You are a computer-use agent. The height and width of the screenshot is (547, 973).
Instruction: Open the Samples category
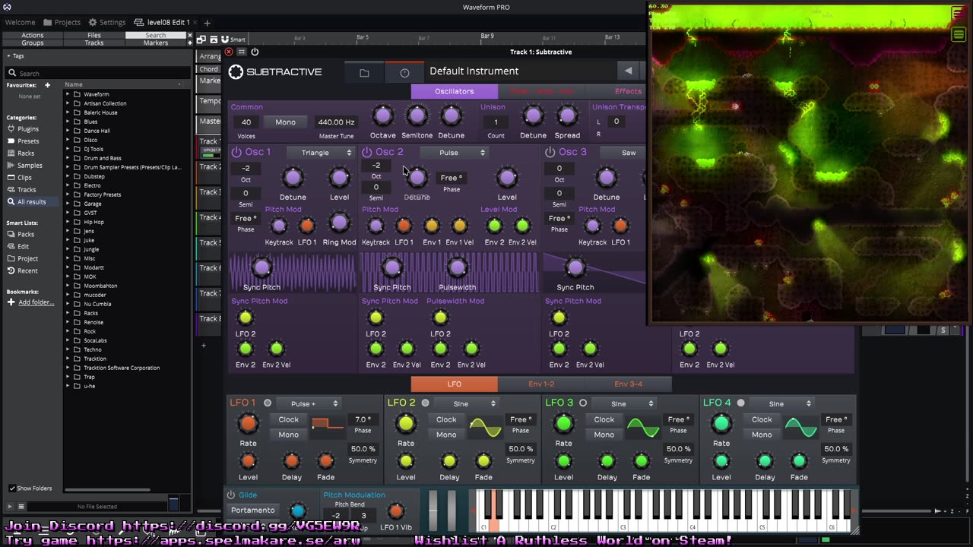[30, 166]
